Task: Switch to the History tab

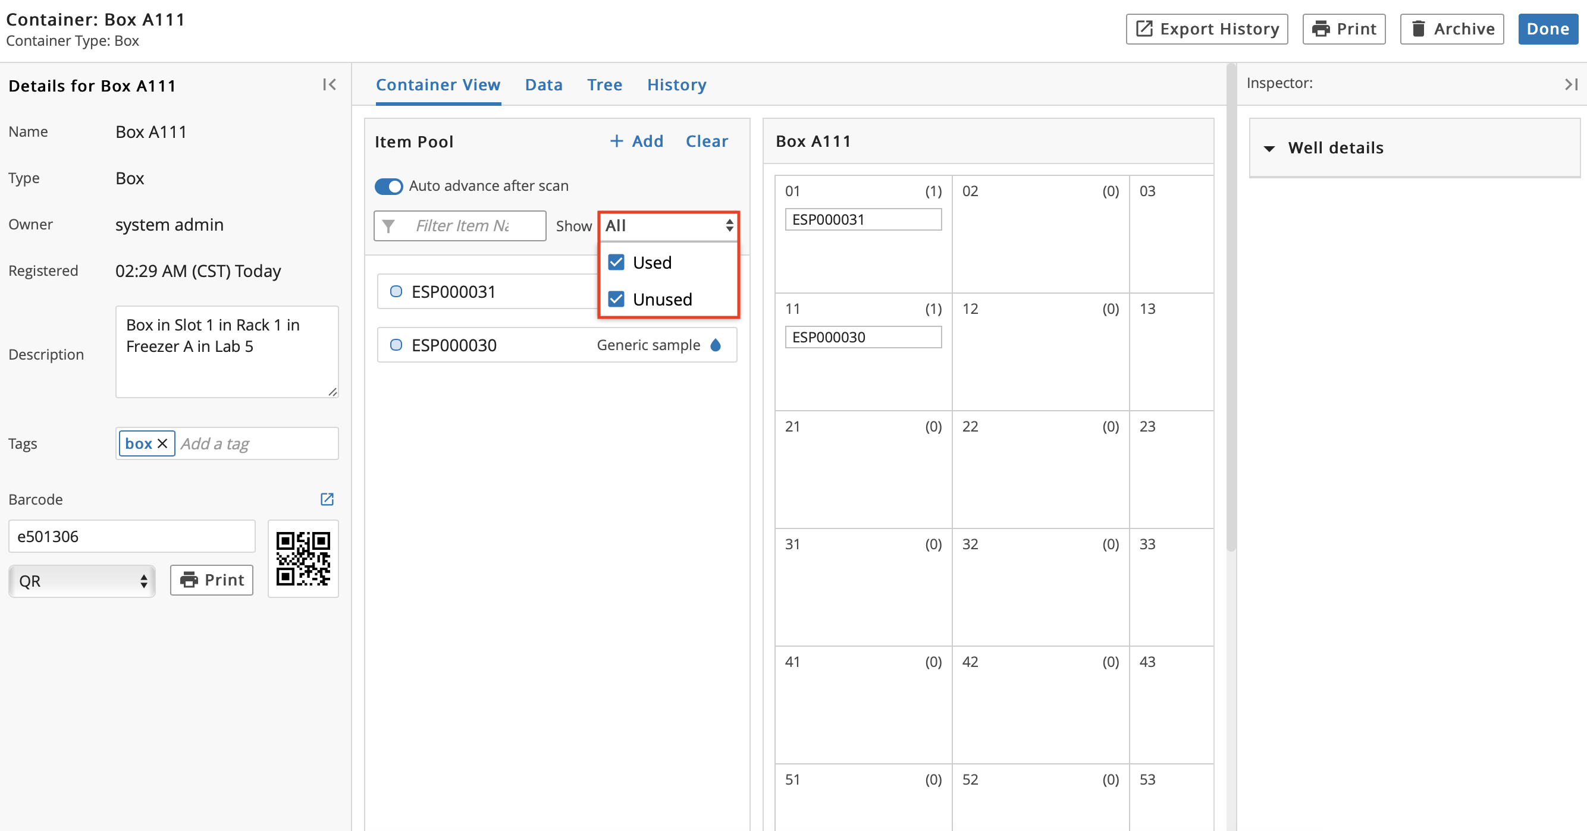Action: [x=676, y=83]
